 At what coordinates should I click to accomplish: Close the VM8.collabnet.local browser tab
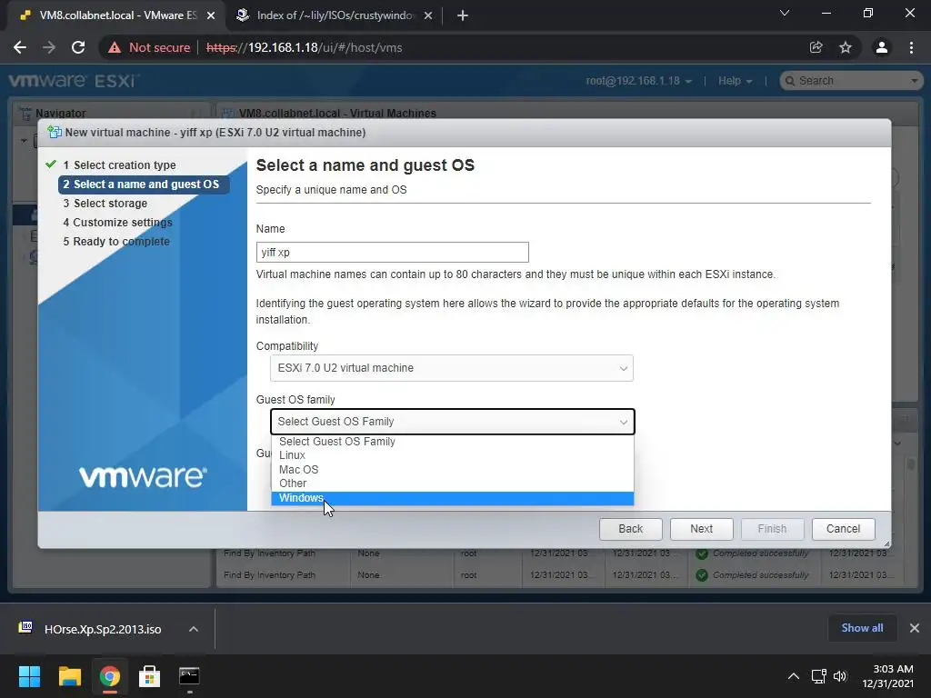[x=211, y=16]
